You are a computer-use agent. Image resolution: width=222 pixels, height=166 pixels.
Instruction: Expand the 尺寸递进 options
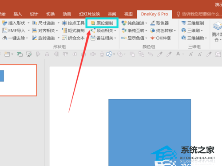59,23
